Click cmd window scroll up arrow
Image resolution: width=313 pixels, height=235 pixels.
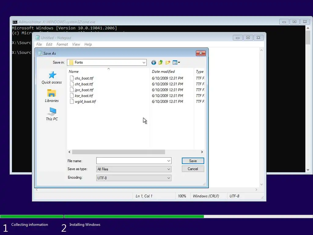pyautogui.click(x=308, y=28)
